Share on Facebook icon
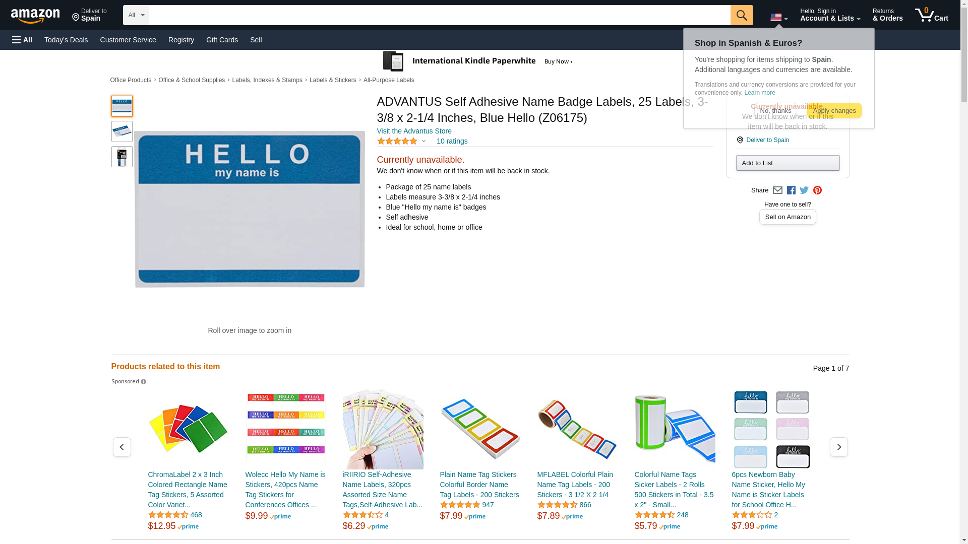The height and width of the screenshot is (544, 968). click(791, 190)
